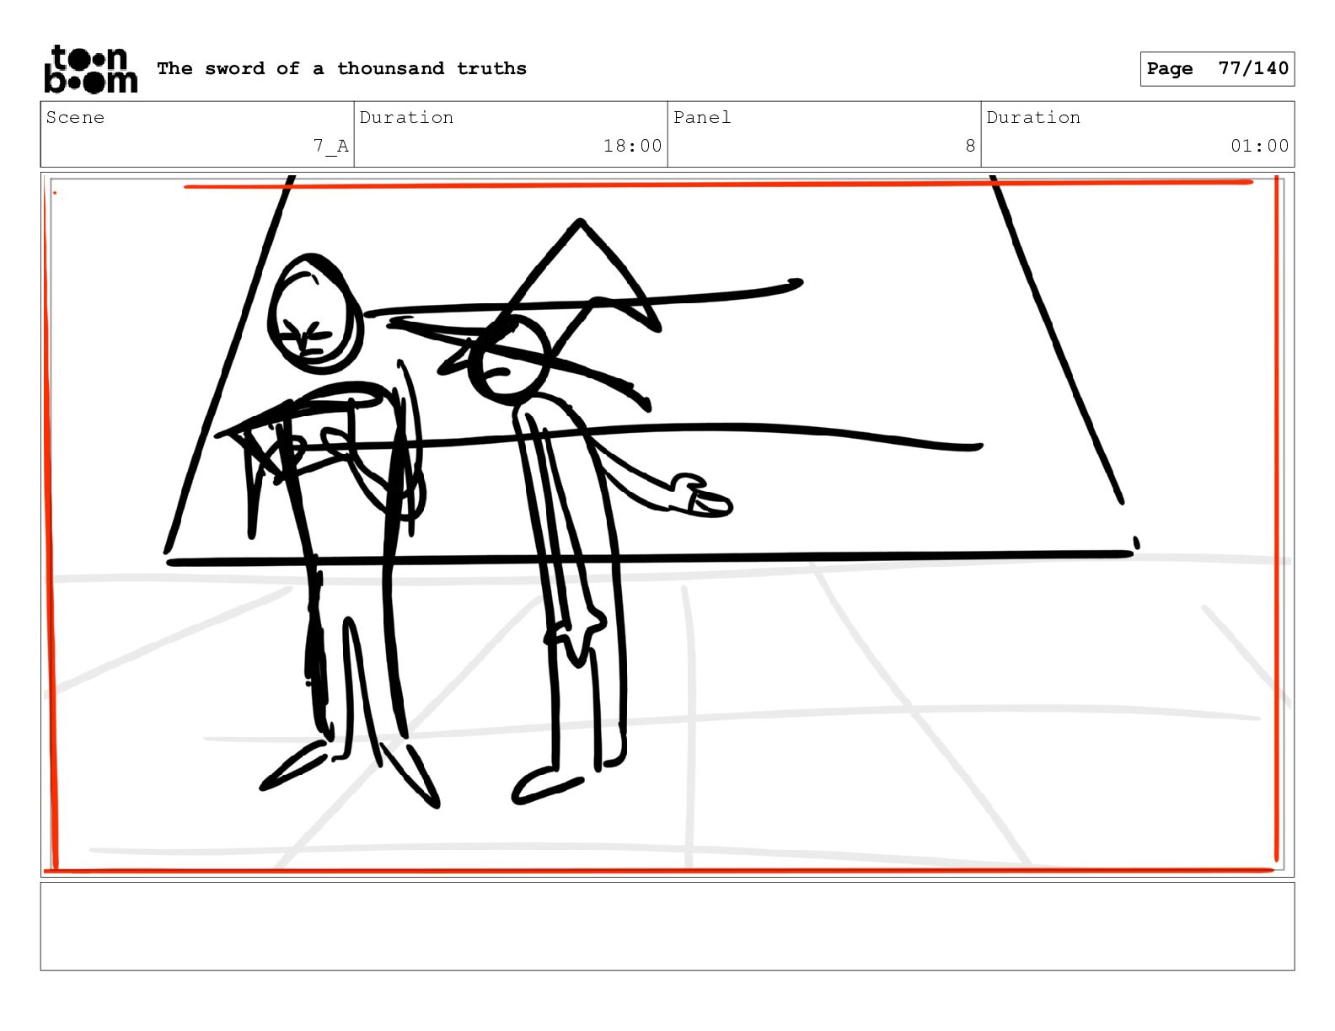Select the scene value 7_A

330,146
